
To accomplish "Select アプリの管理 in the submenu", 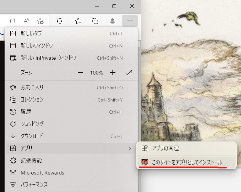I will click(x=186, y=148).
